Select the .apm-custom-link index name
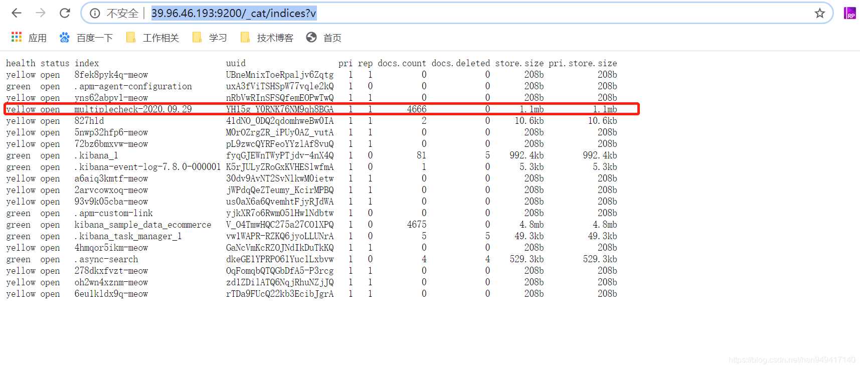The height and width of the screenshot is (369, 860). point(114,213)
